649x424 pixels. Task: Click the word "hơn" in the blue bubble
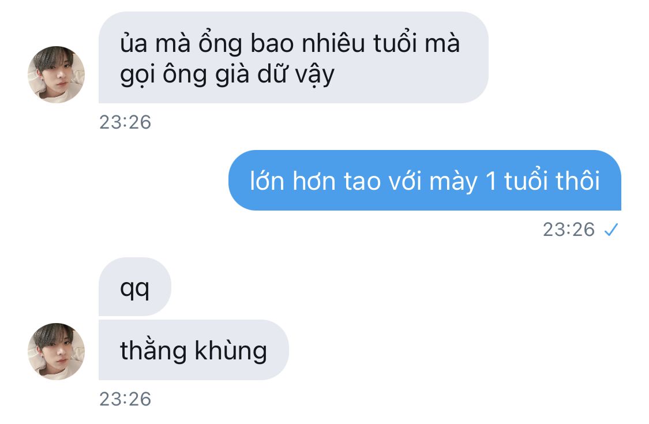[x=314, y=181]
